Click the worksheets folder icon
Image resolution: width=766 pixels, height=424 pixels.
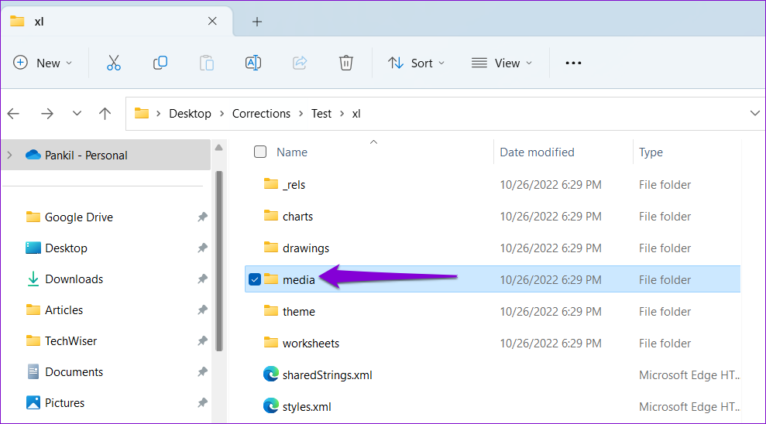tap(271, 343)
